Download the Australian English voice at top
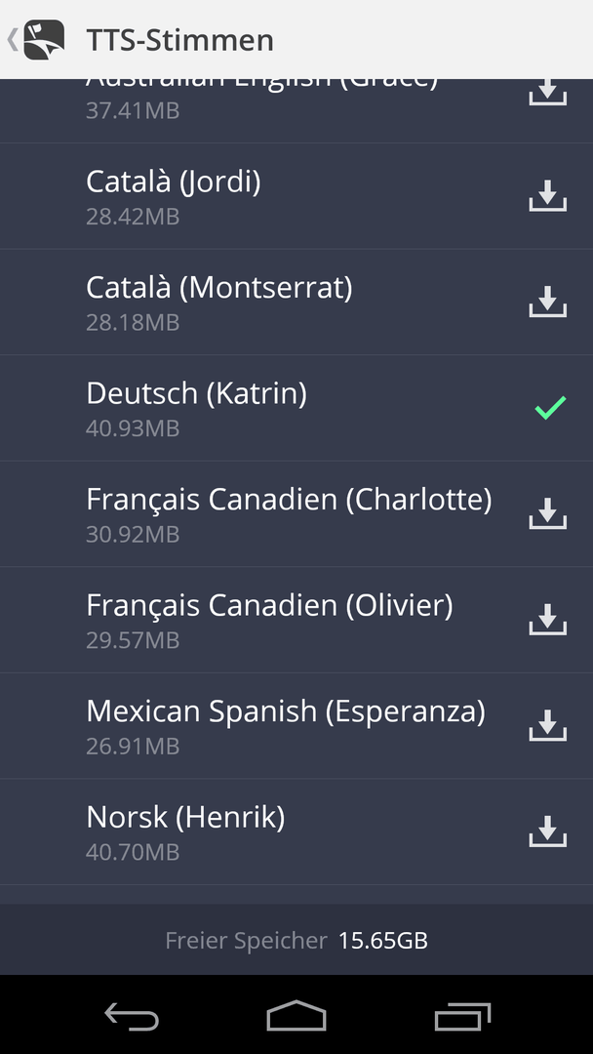 coord(548,93)
